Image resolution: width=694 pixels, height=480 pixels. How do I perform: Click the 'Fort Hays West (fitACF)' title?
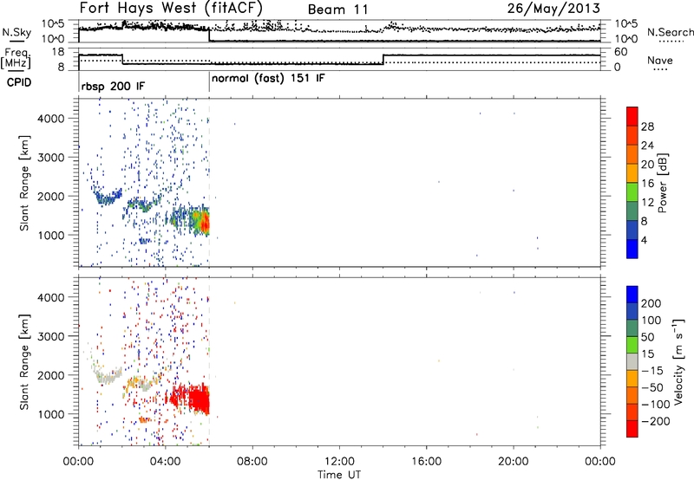point(171,8)
